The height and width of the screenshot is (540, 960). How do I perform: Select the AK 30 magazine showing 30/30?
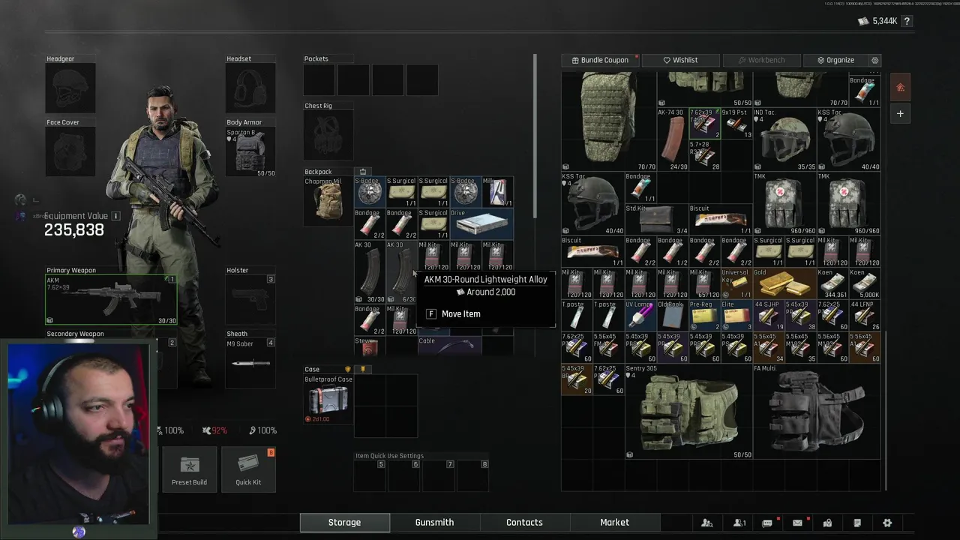pos(370,271)
